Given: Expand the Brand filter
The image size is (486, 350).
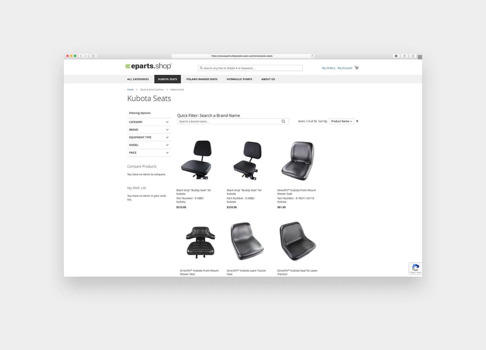Looking at the screenshot, I should coord(149,130).
